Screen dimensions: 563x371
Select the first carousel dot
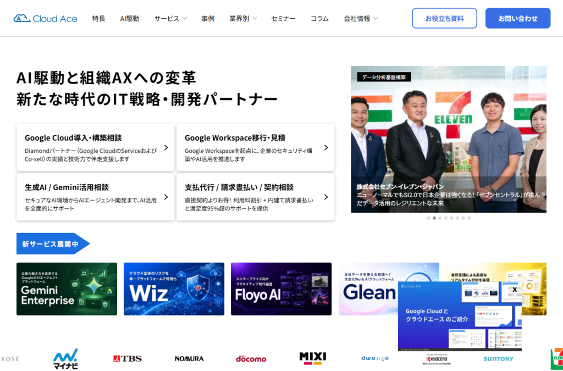click(x=428, y=218)
